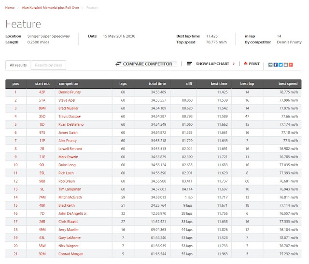Click the gray share icon before Facebook
Viewport: 309px width, 264px height.
coord(270,65)
